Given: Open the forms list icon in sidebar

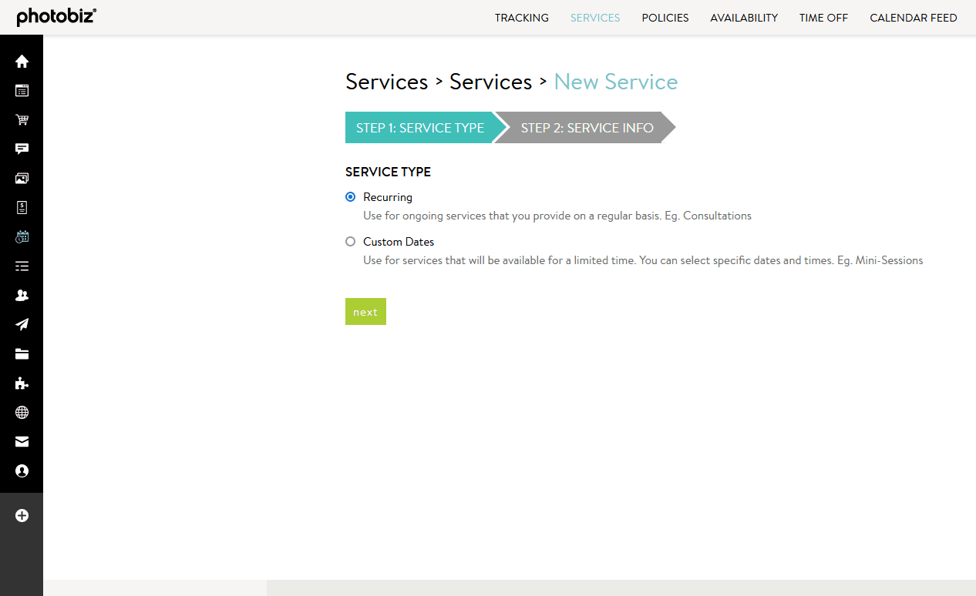Looking at the screenshot, I should (22, 266).
